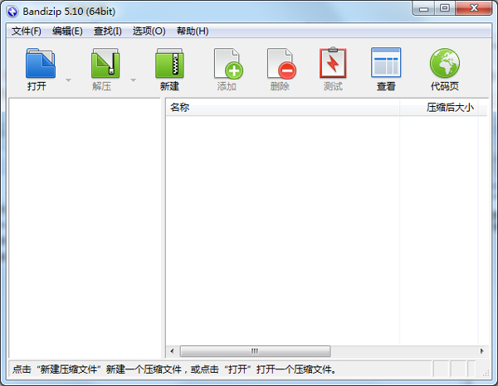Click the horizontal scrollbar left arrow

(x=172, y=351)
